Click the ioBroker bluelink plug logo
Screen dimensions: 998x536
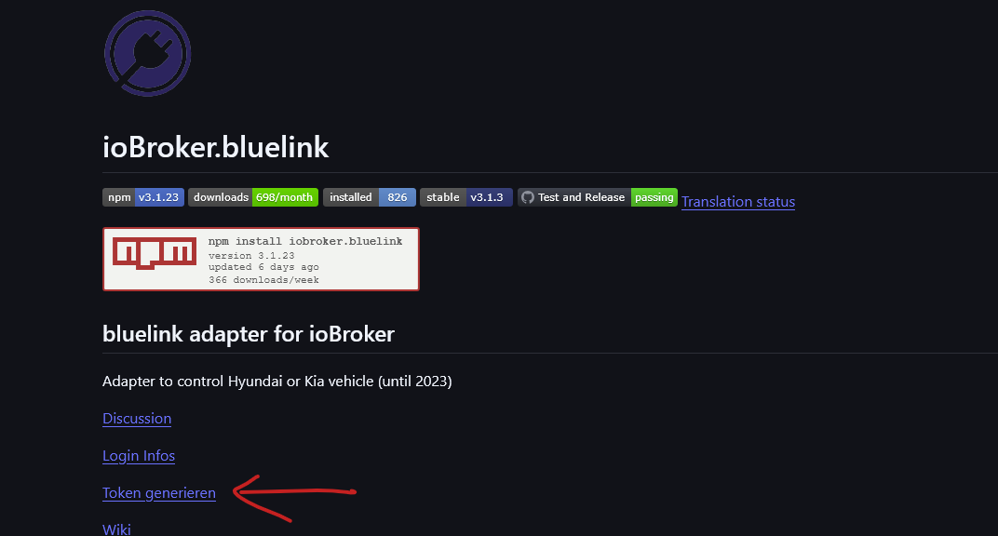[x=148, y=53]
